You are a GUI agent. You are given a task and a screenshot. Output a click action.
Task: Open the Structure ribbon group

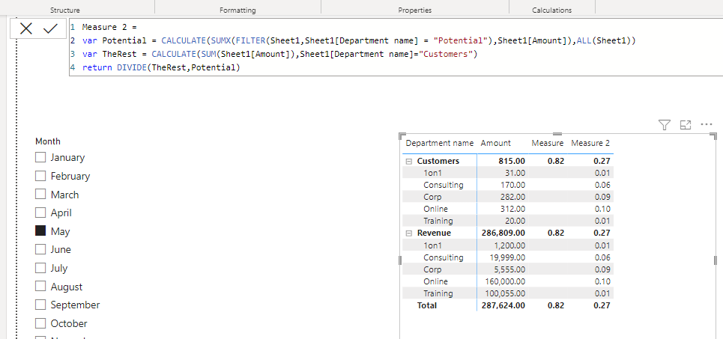[65, 10]
